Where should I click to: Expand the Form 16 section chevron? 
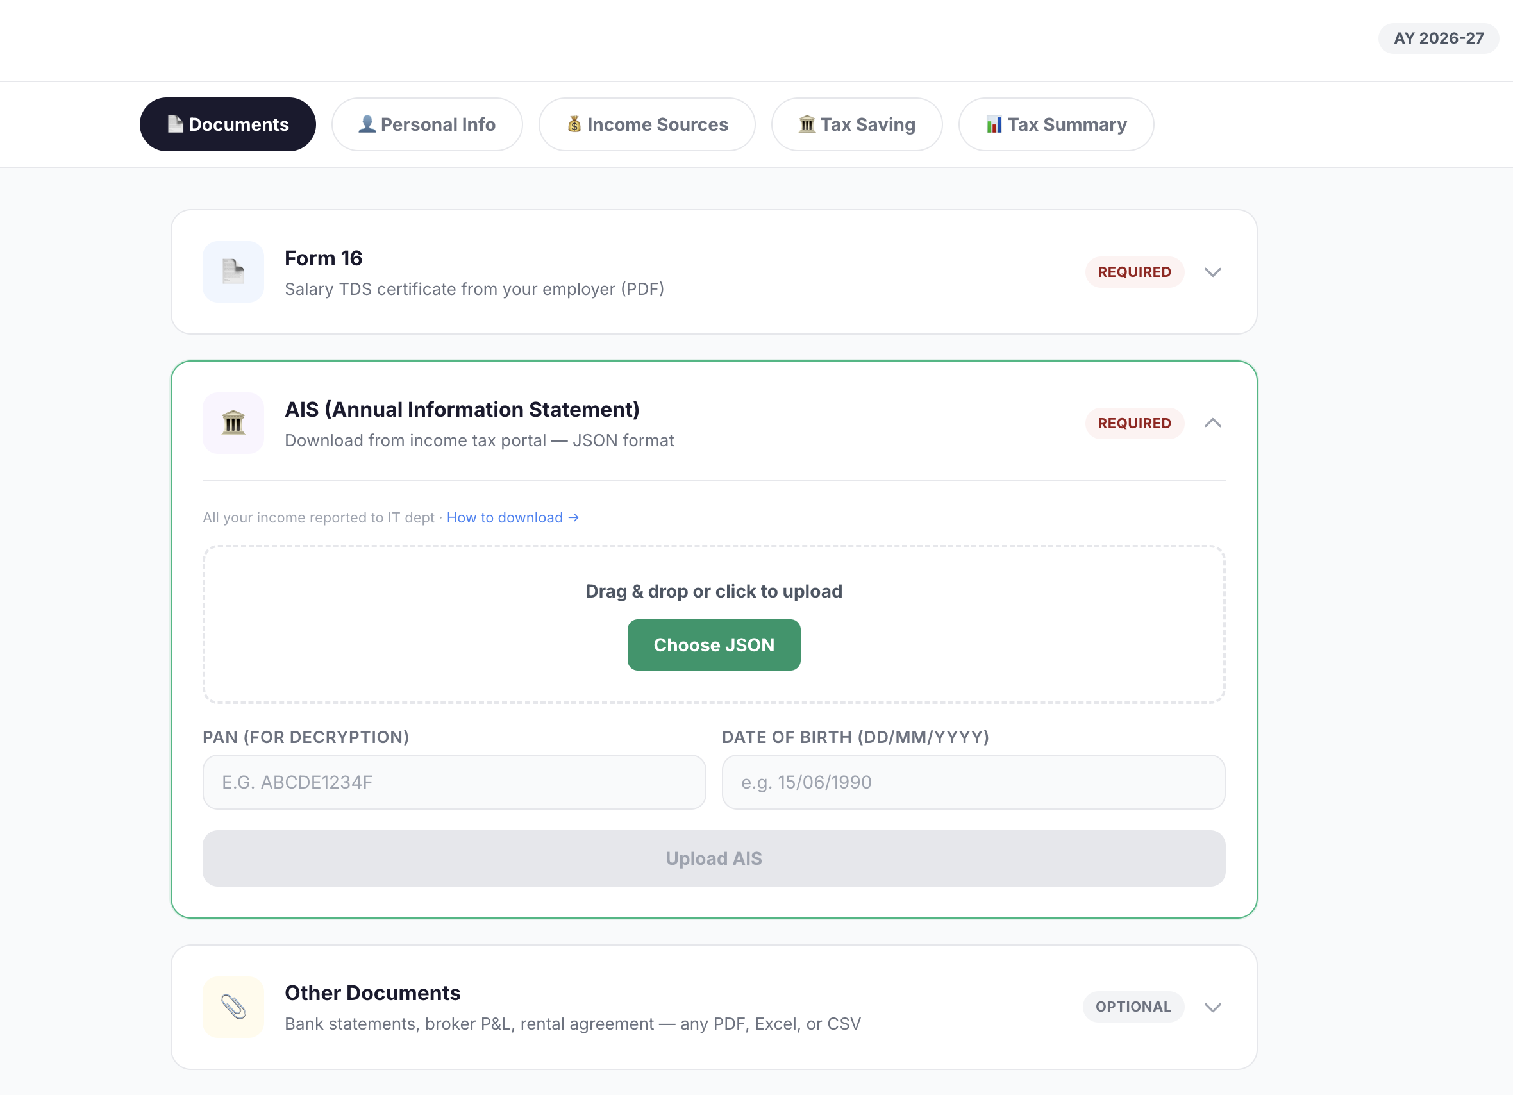point(1213,272)
